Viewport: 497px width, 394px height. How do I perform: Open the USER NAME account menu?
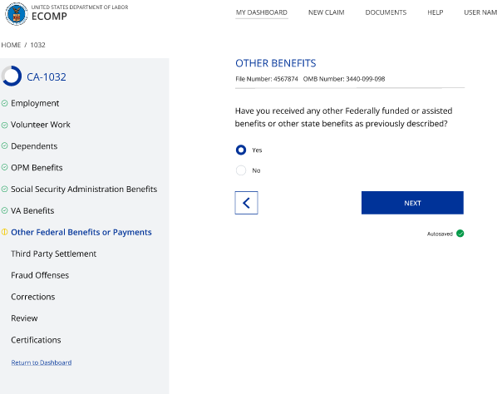click(x=480, y=12)
